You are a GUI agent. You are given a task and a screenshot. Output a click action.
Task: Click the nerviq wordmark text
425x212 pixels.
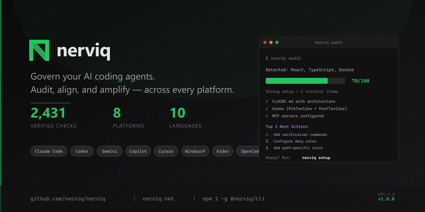pyautogui.click(x=84, y=51)
